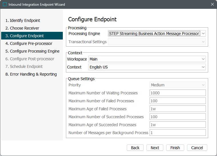The height and width of the screenshot is (156, 217).
Task: Click the Maximum Age of Failed Processes field
Action: 177,109
